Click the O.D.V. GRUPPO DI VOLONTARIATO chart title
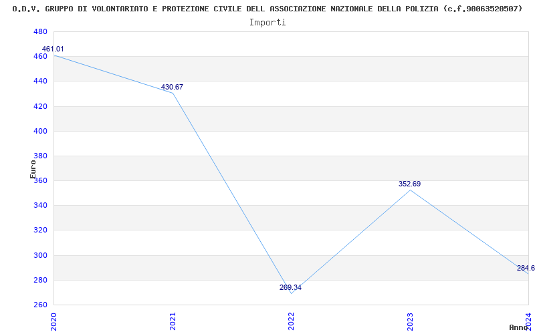The width and height of the screenshot is (535, 334). (x=267, y=9)
